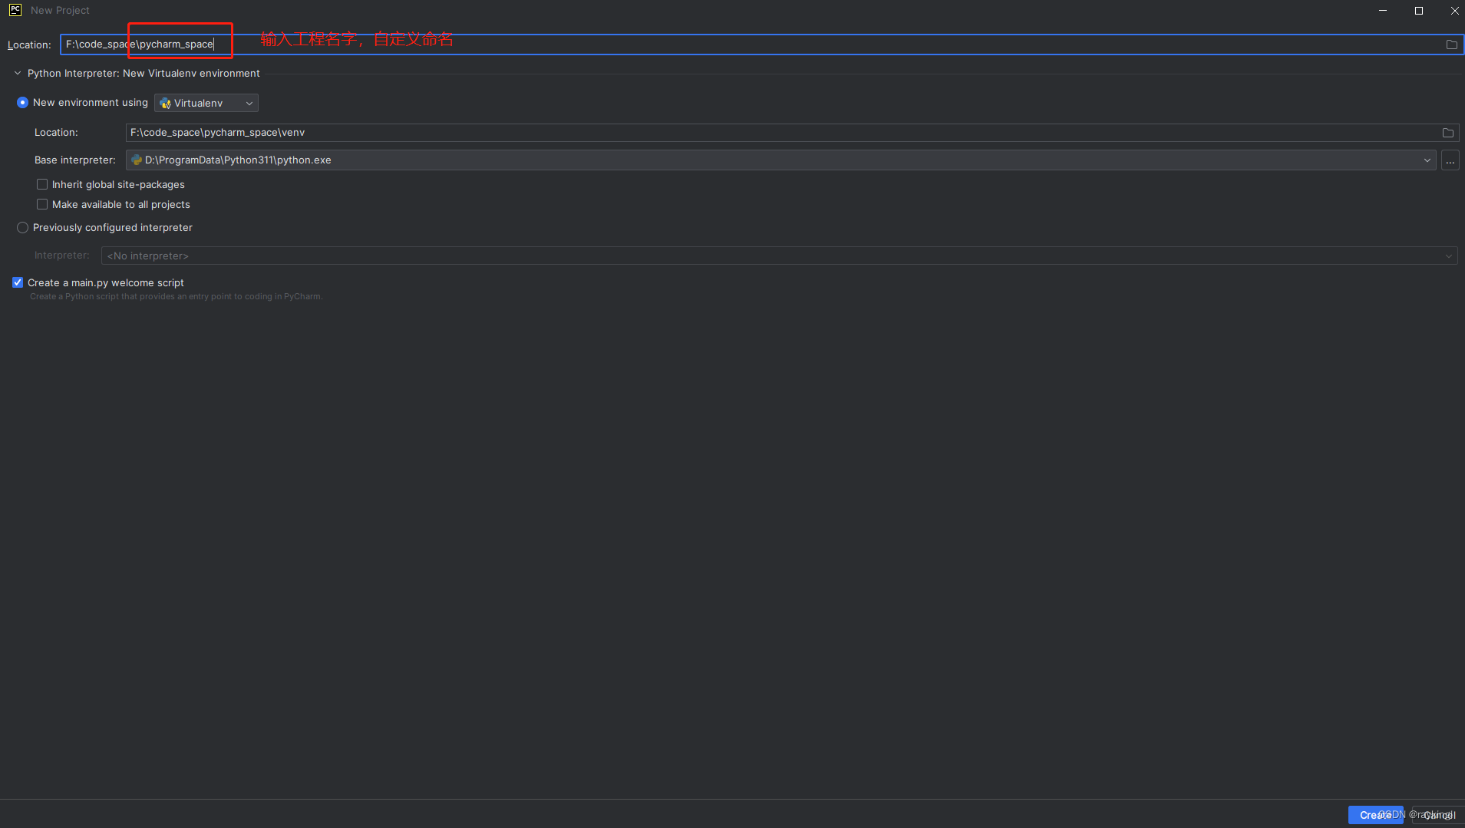Click the PyCharm logo in title bar
Image resolution: width=1465 pixels, height=828 pixels.
(x=15, y=10)
